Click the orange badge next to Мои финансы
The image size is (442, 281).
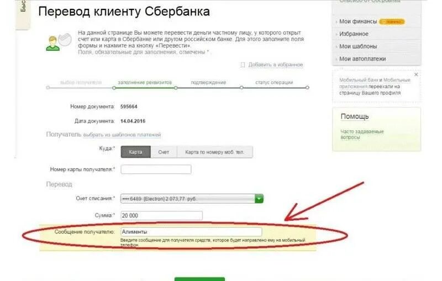coord(392,22)
